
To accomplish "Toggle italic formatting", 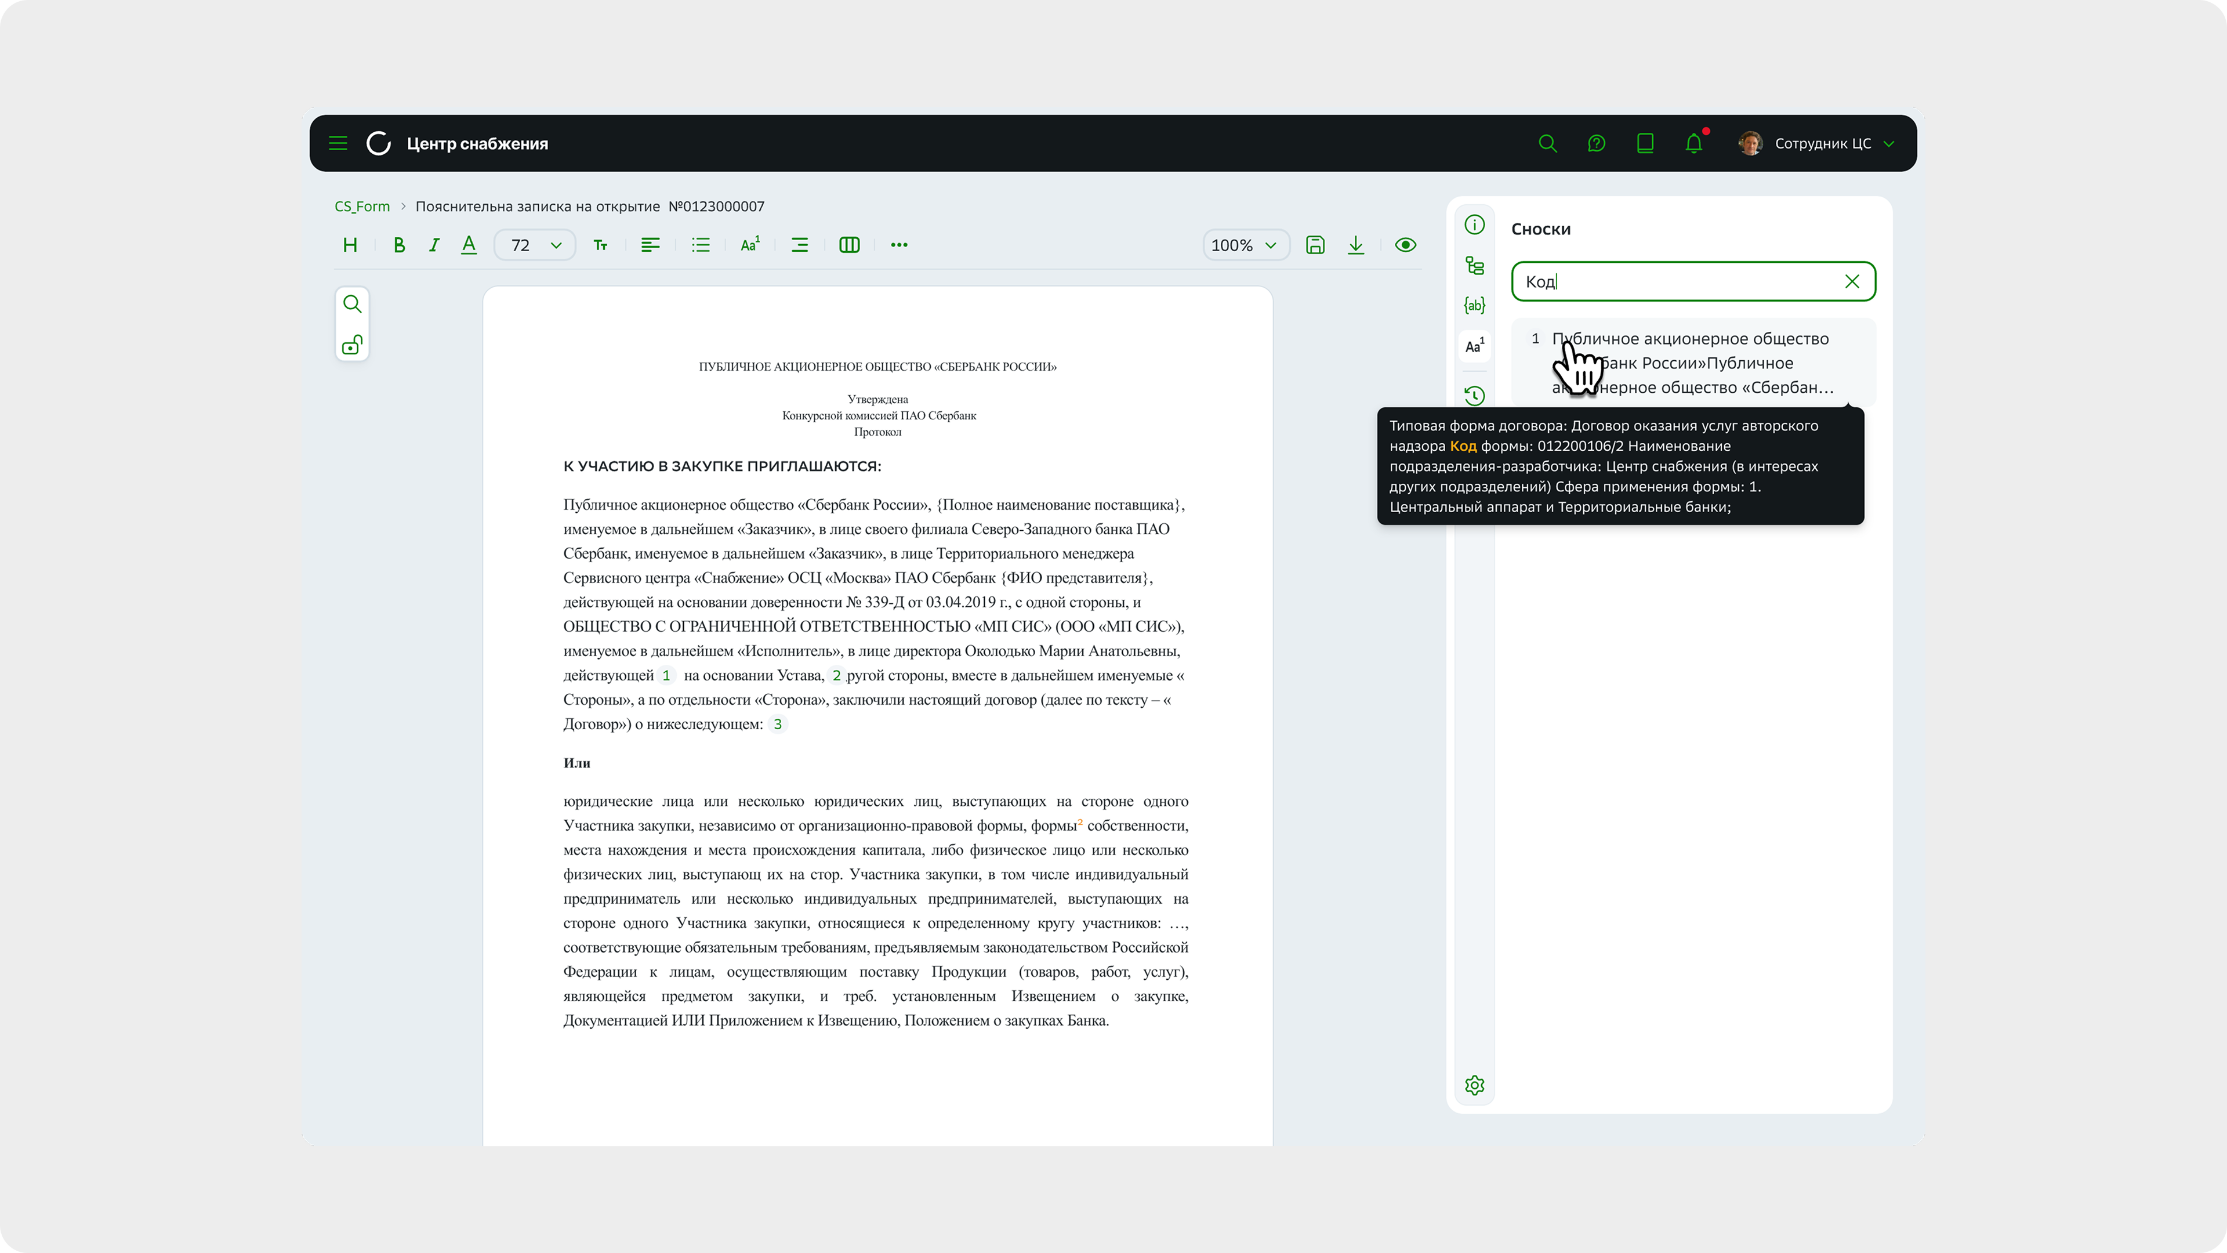I will [434, 245].
